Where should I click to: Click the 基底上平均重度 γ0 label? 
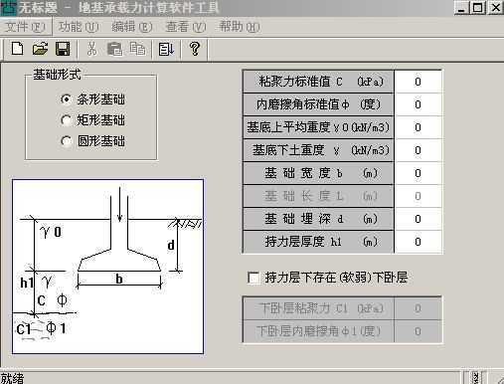pyautogui.click(x=318, y=127)
